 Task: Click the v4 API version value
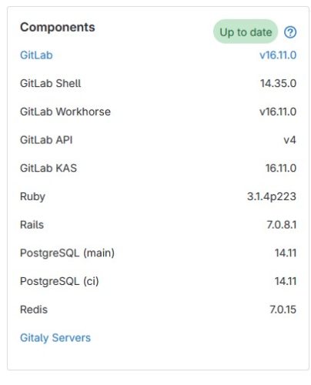[289, 140]
